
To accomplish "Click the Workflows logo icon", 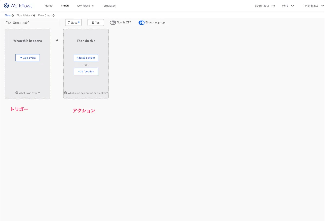I will pyautogui.click(x=6, y=6).
